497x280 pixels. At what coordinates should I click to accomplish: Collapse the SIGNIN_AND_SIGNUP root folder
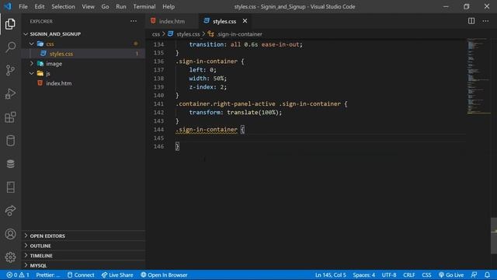[83, 34]
